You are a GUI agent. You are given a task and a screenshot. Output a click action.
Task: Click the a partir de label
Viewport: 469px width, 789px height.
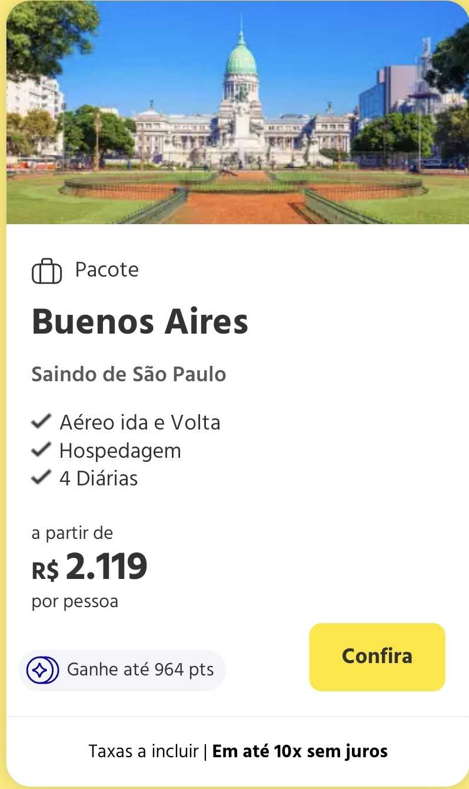tap(72, 534)
